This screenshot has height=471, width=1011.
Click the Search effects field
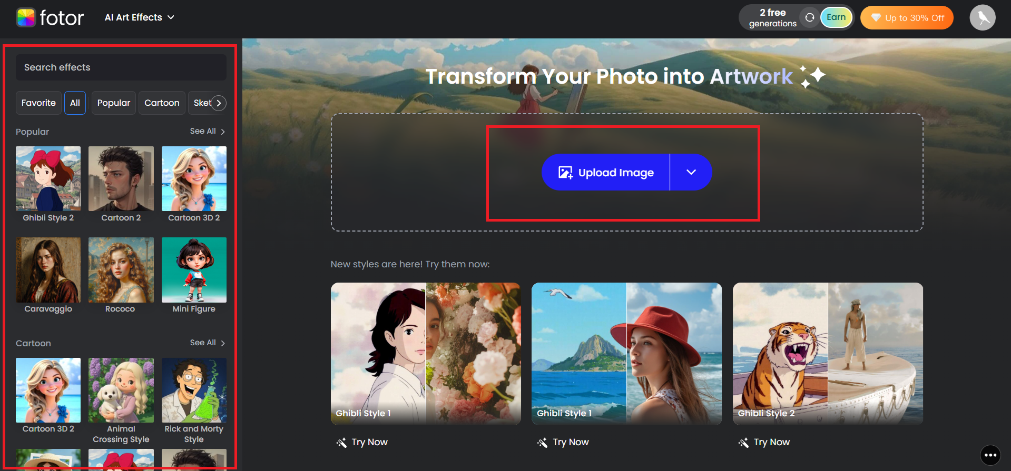[x=121, y=67]
